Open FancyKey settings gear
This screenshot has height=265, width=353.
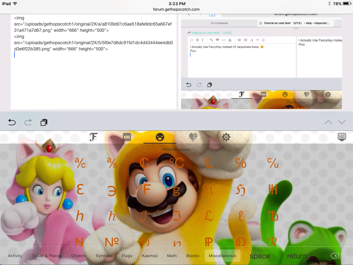click(226, 137)
